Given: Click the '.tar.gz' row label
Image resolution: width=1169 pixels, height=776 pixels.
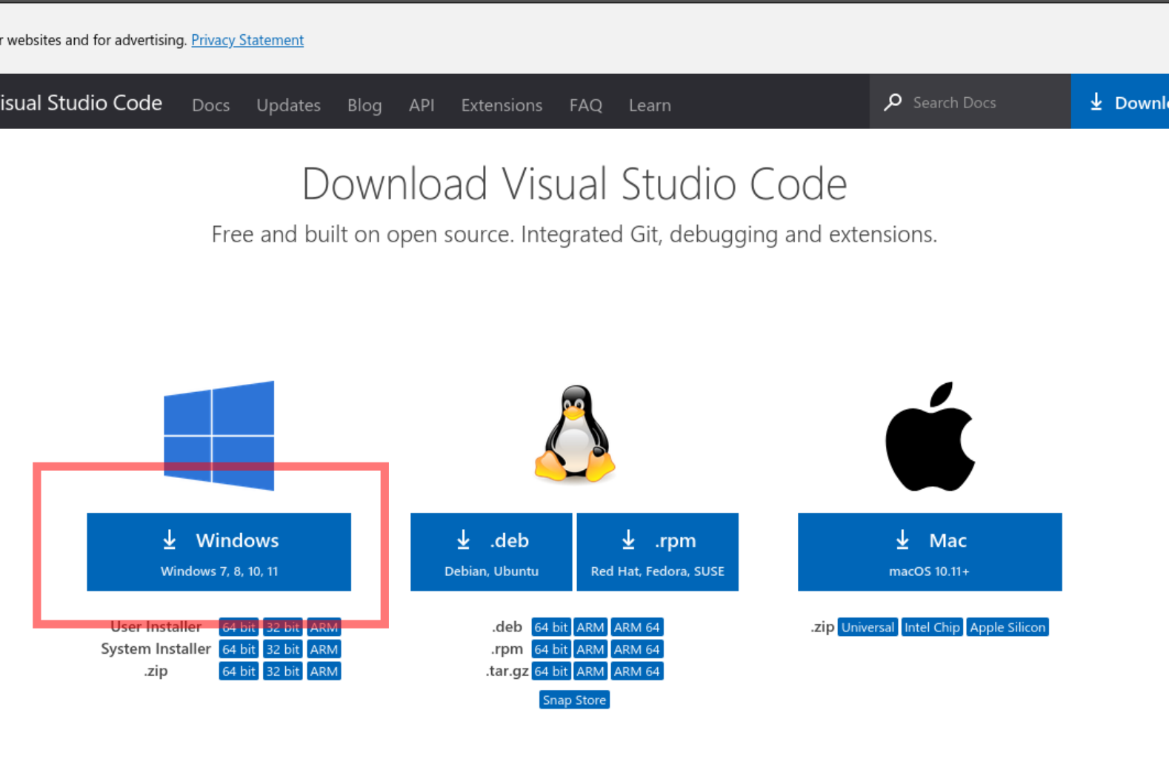Looking at the screenshot, I should tap(507, 671).
